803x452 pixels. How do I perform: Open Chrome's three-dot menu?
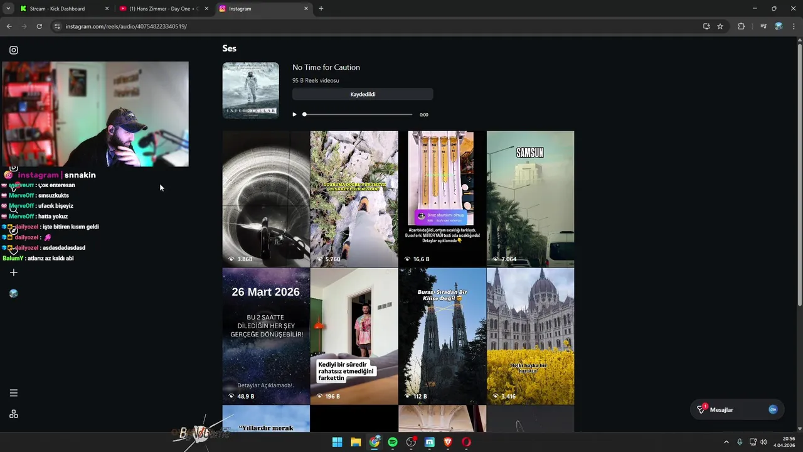(x=794, y=26)
